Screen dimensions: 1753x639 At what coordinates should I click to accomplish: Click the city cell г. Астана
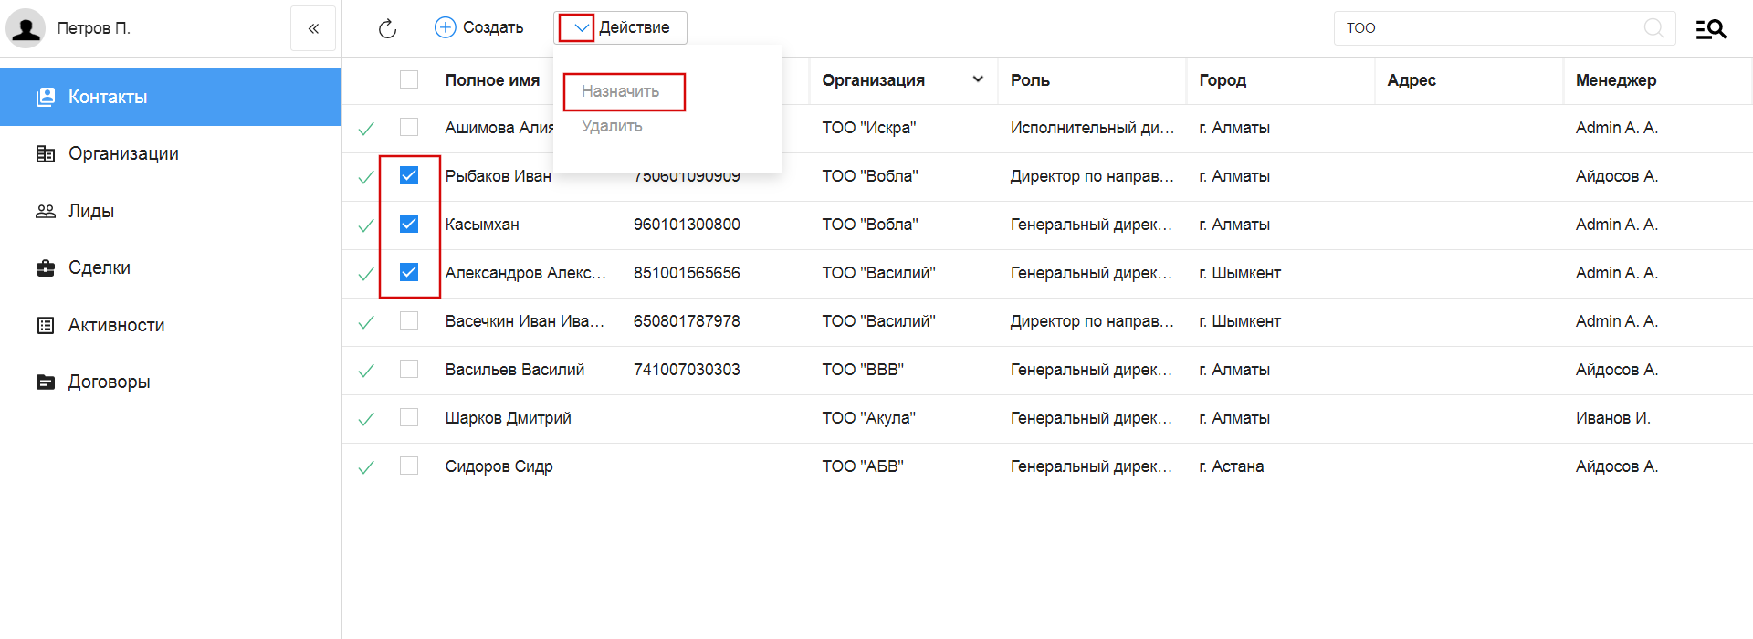pyautogui.click(x=1232, y=466)
